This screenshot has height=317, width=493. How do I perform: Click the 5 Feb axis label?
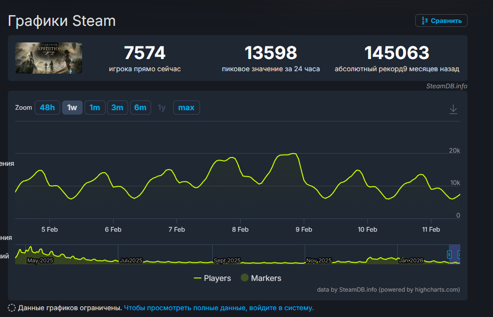tap(49, 230)
